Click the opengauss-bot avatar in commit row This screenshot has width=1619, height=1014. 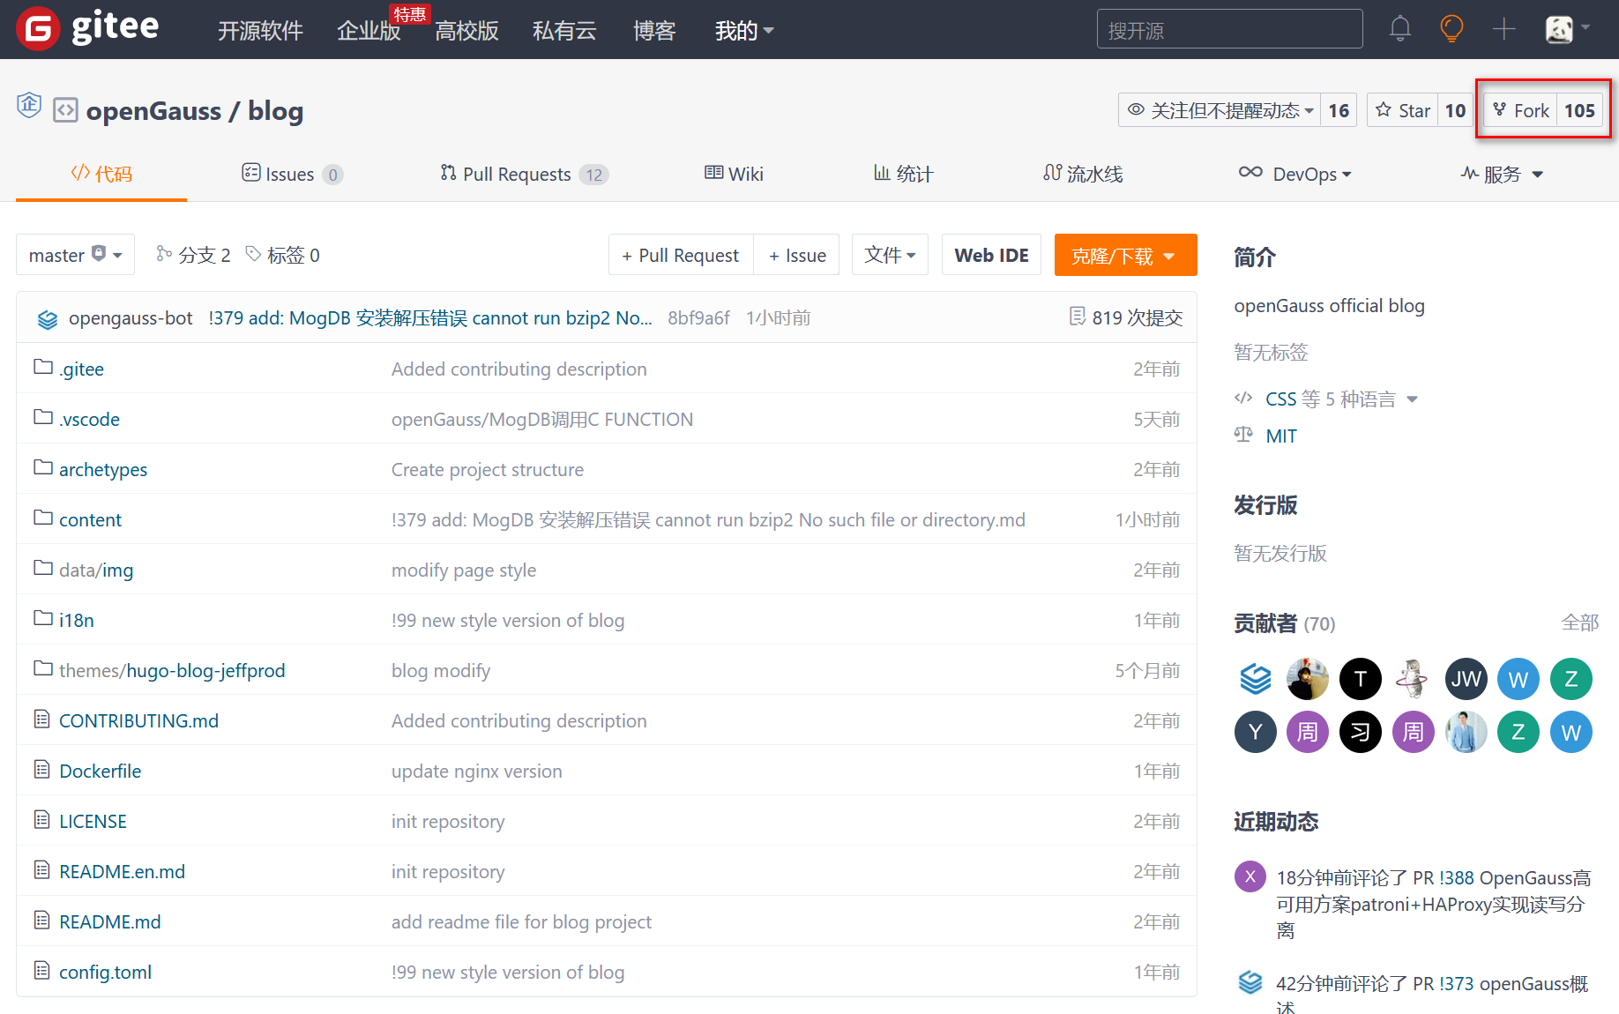(x=48, y=318)
